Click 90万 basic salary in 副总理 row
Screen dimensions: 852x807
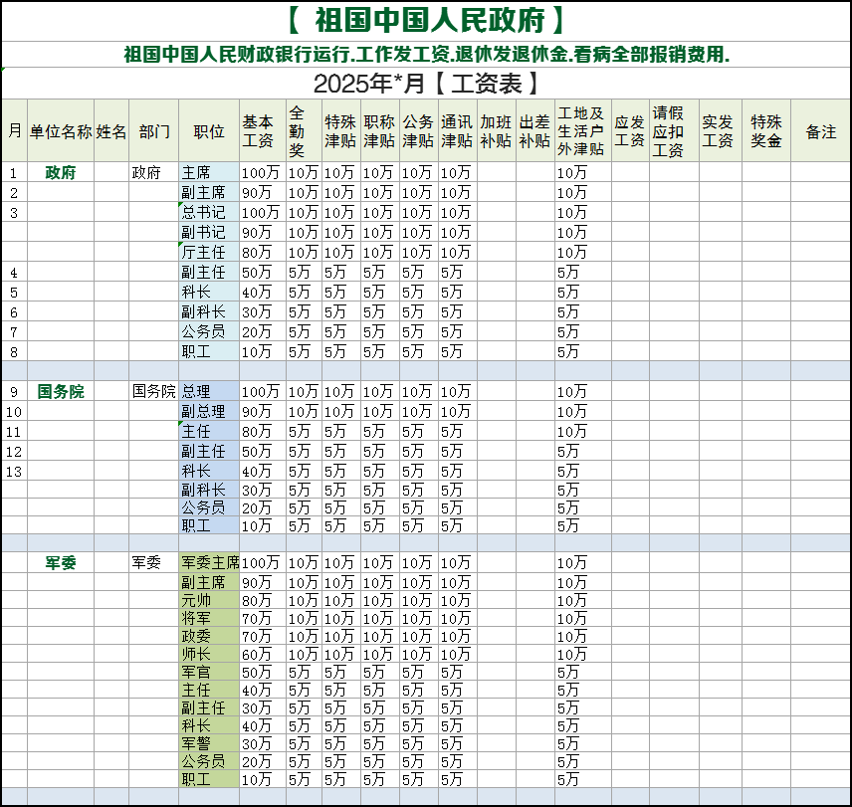263,411
